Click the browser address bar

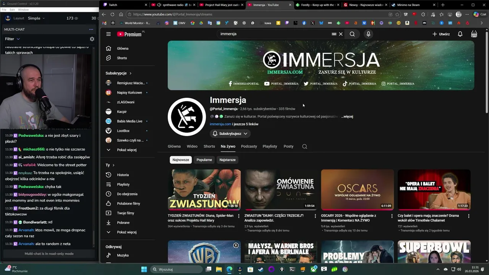260,15
